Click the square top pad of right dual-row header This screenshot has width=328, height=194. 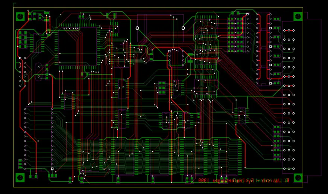pos(248,14)
